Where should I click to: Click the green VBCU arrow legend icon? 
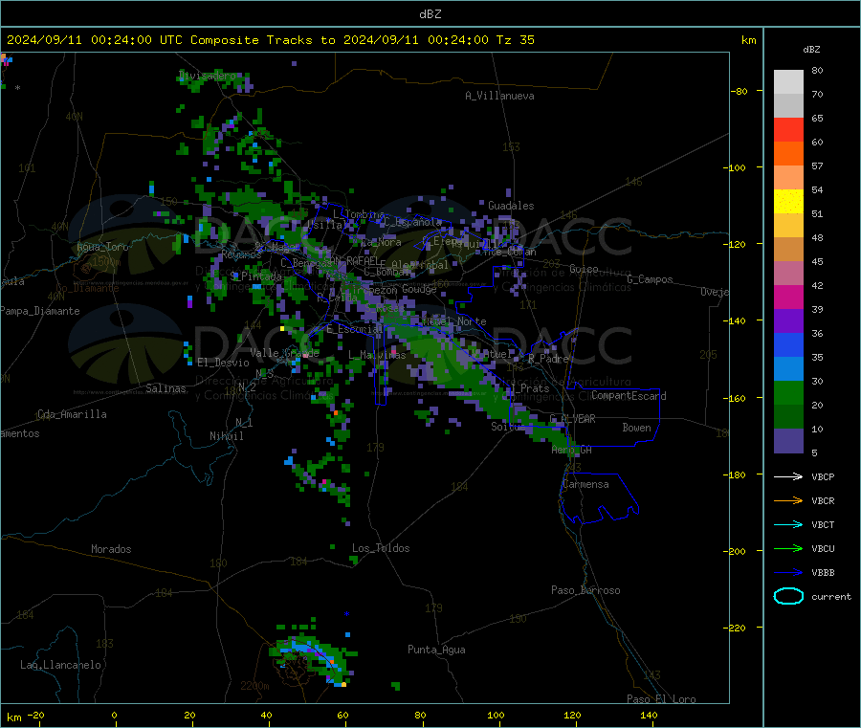[788, 548]
